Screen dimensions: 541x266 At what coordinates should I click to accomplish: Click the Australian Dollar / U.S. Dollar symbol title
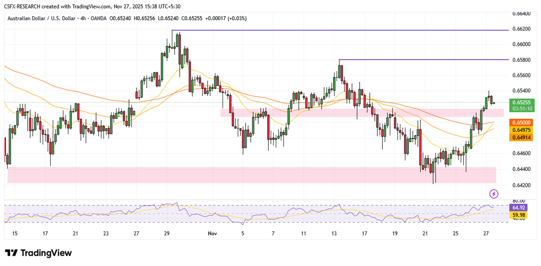(41, 18)
